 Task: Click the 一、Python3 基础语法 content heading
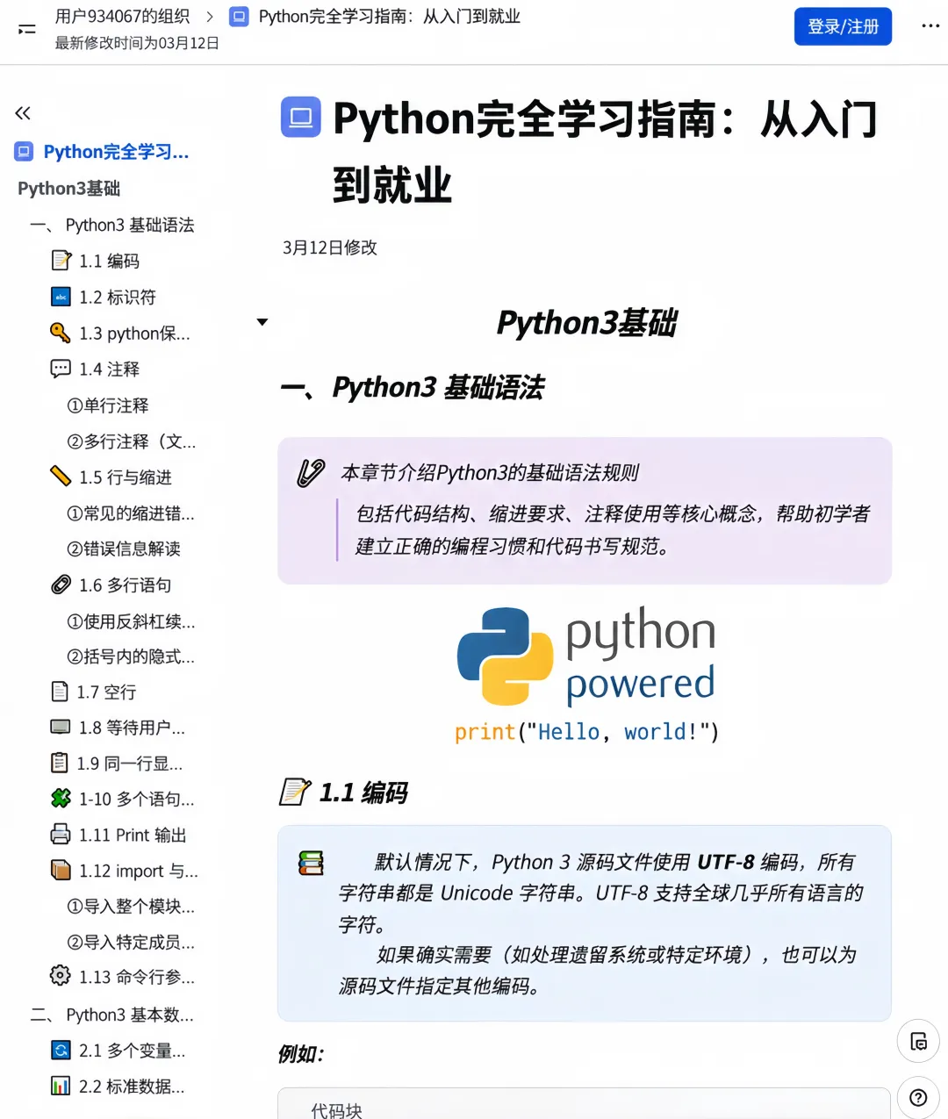coord(413,387)
